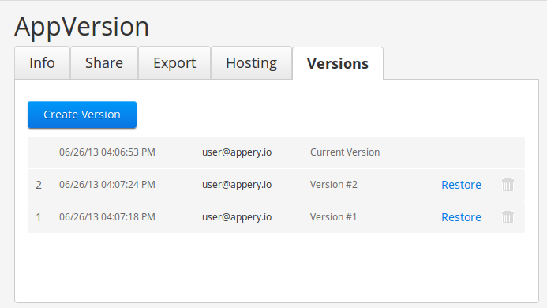The height and width of the screenshot is (308, 547).
Task: Click the Version #1 label
Action: pos(333,217)
